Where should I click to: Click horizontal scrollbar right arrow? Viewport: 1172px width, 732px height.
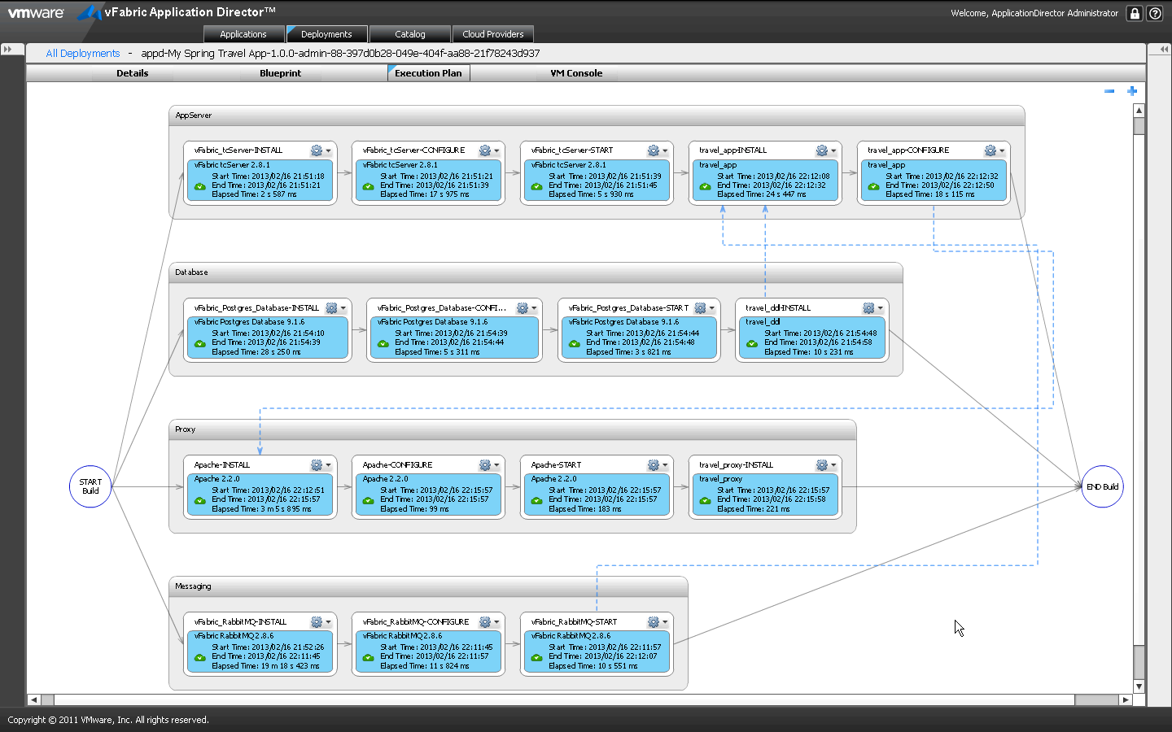coord(1126,699)
